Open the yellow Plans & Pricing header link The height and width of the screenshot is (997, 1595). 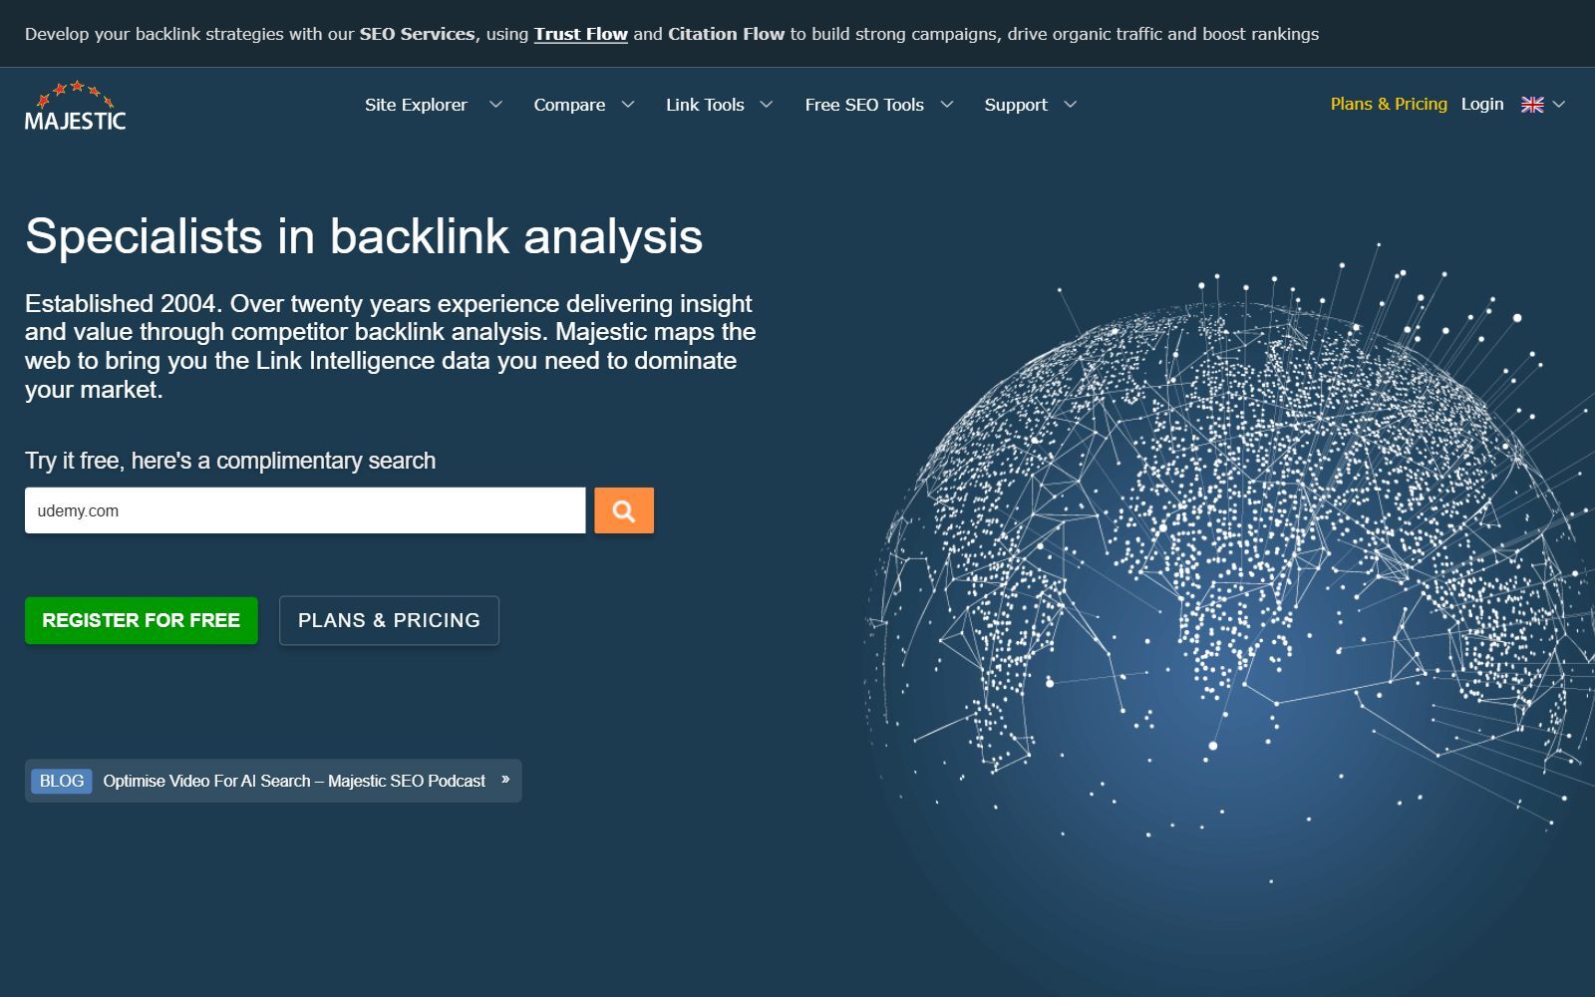pyautogui.click(x=1389, y=104)
